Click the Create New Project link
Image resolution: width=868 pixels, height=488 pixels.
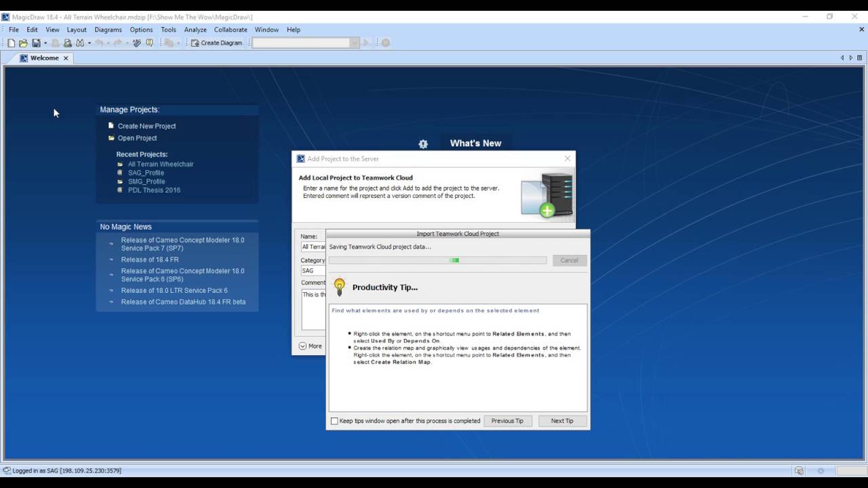tap(146, 126)
